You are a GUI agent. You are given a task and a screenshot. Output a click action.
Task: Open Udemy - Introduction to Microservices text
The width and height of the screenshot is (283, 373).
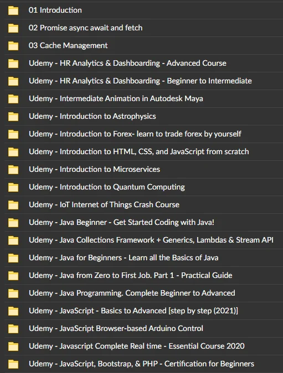coord(94,169)
